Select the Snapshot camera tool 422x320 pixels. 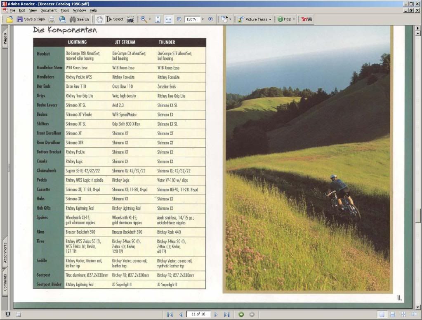[130, 19]
